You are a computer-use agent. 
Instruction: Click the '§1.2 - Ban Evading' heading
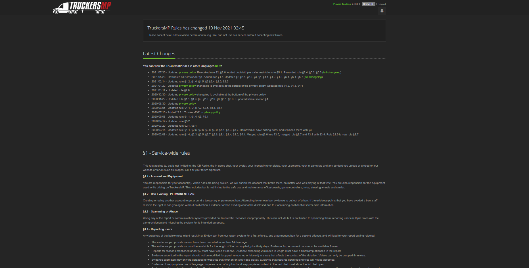(x=169, y=194)
